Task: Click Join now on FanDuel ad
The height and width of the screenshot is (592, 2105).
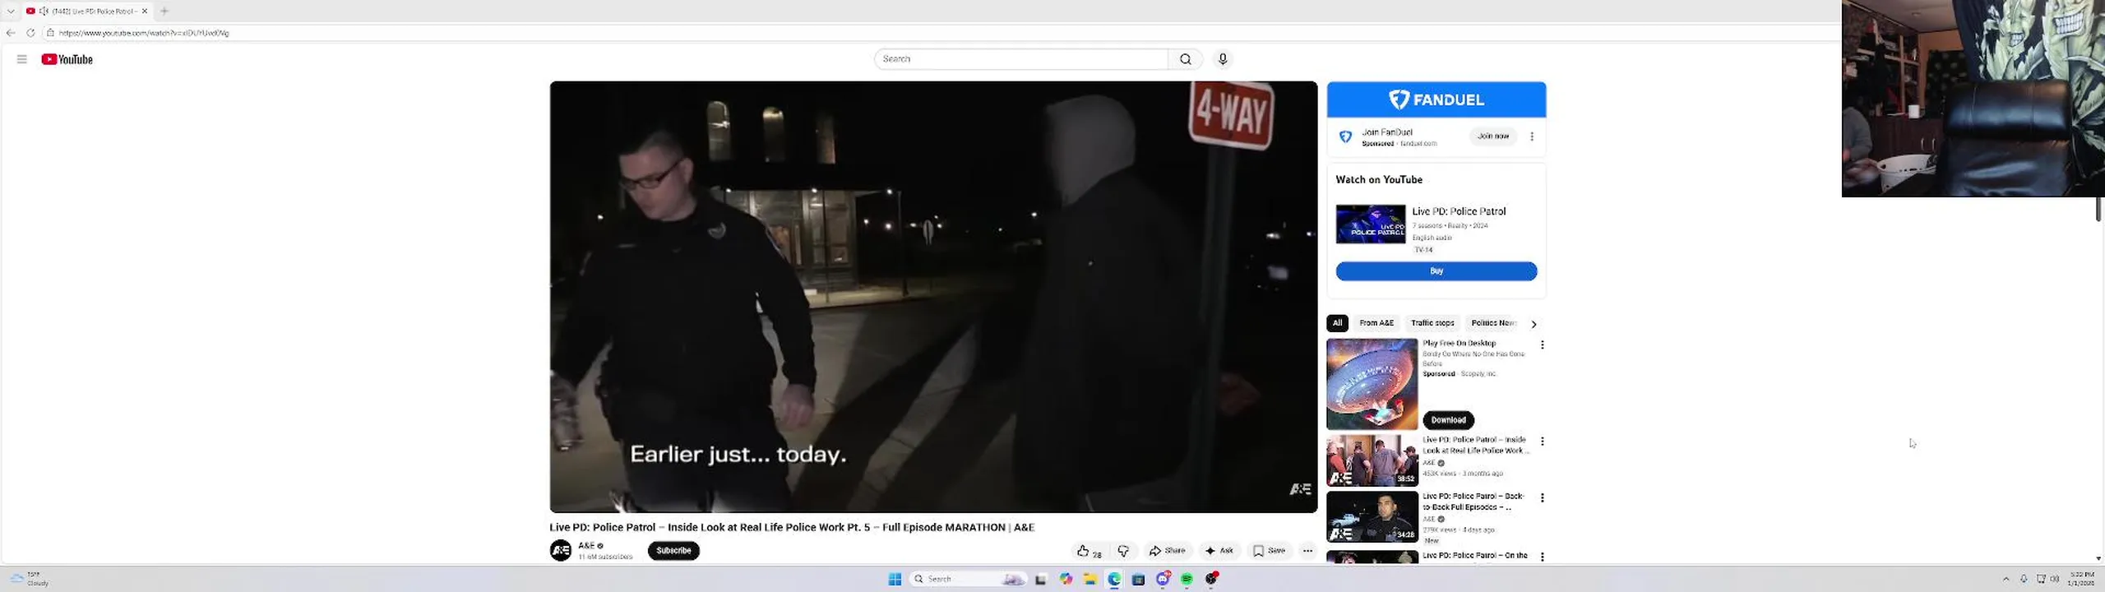Action: tap(1493, 136)
